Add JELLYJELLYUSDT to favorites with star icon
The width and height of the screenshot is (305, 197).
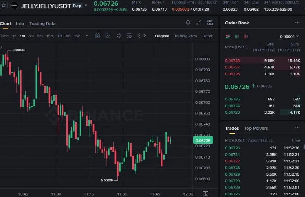[3, 5]
